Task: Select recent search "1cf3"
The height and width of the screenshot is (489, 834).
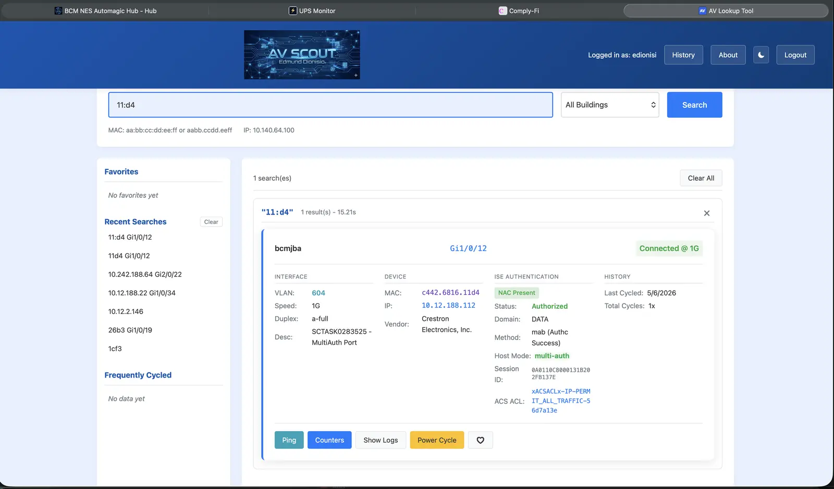Action: 115,349
